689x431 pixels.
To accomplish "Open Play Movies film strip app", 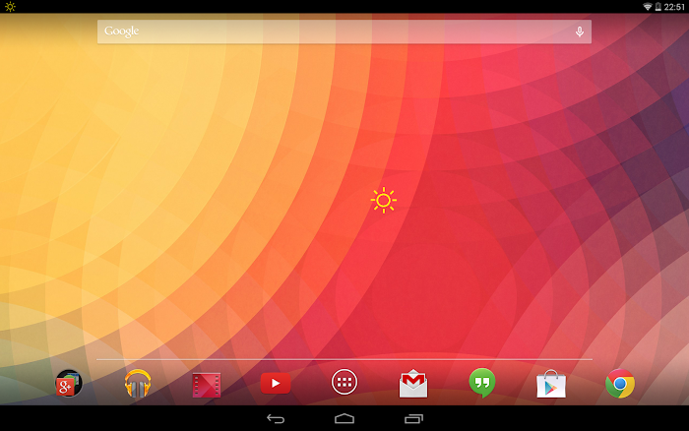I will 207,384.
